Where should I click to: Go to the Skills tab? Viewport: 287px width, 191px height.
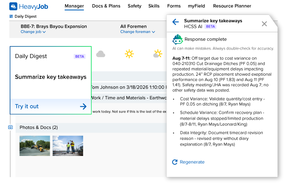pos(154,6)
